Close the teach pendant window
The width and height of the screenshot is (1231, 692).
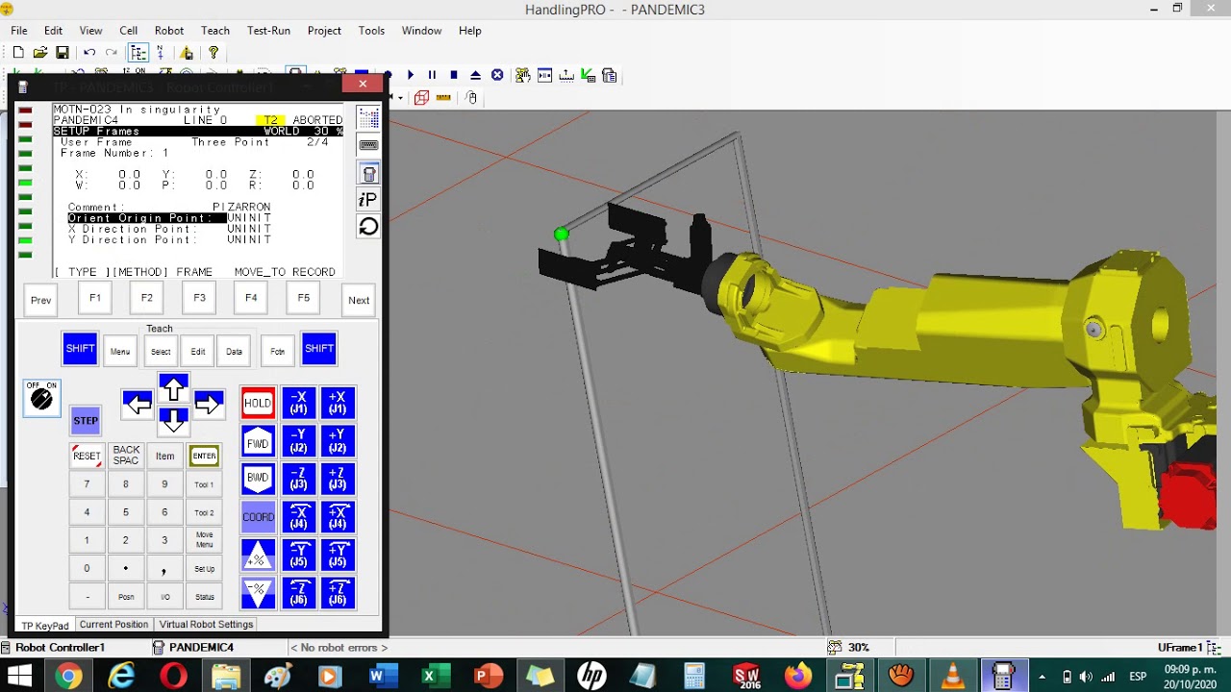(x=363, y=85)
